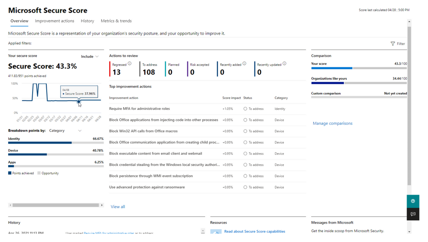
Task: Click +1.05% score impact value
Action: (227, 109)
